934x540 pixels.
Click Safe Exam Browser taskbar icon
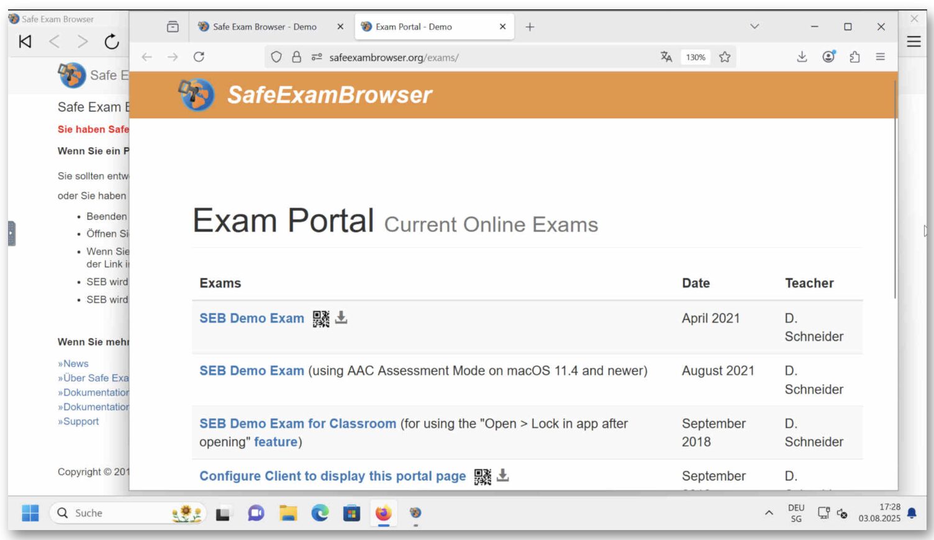[x=415, y=513]
